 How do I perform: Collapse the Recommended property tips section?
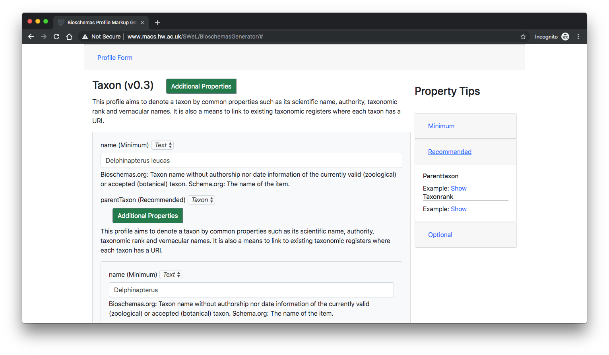point(450,152)
